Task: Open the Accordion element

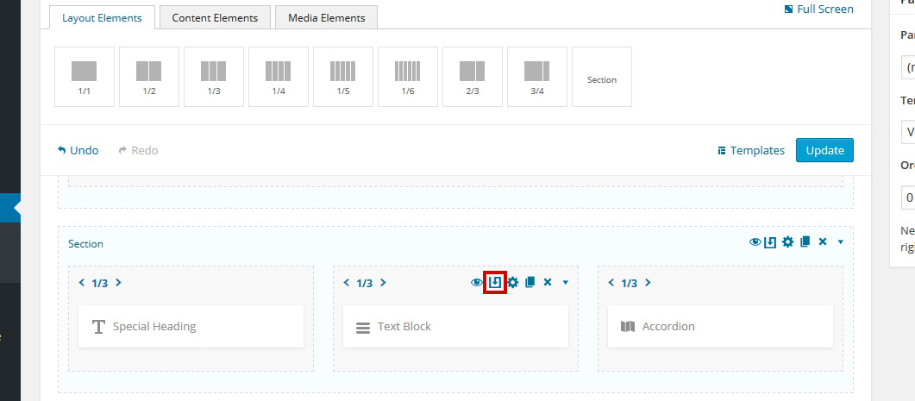Action: [x=720, y=326]
